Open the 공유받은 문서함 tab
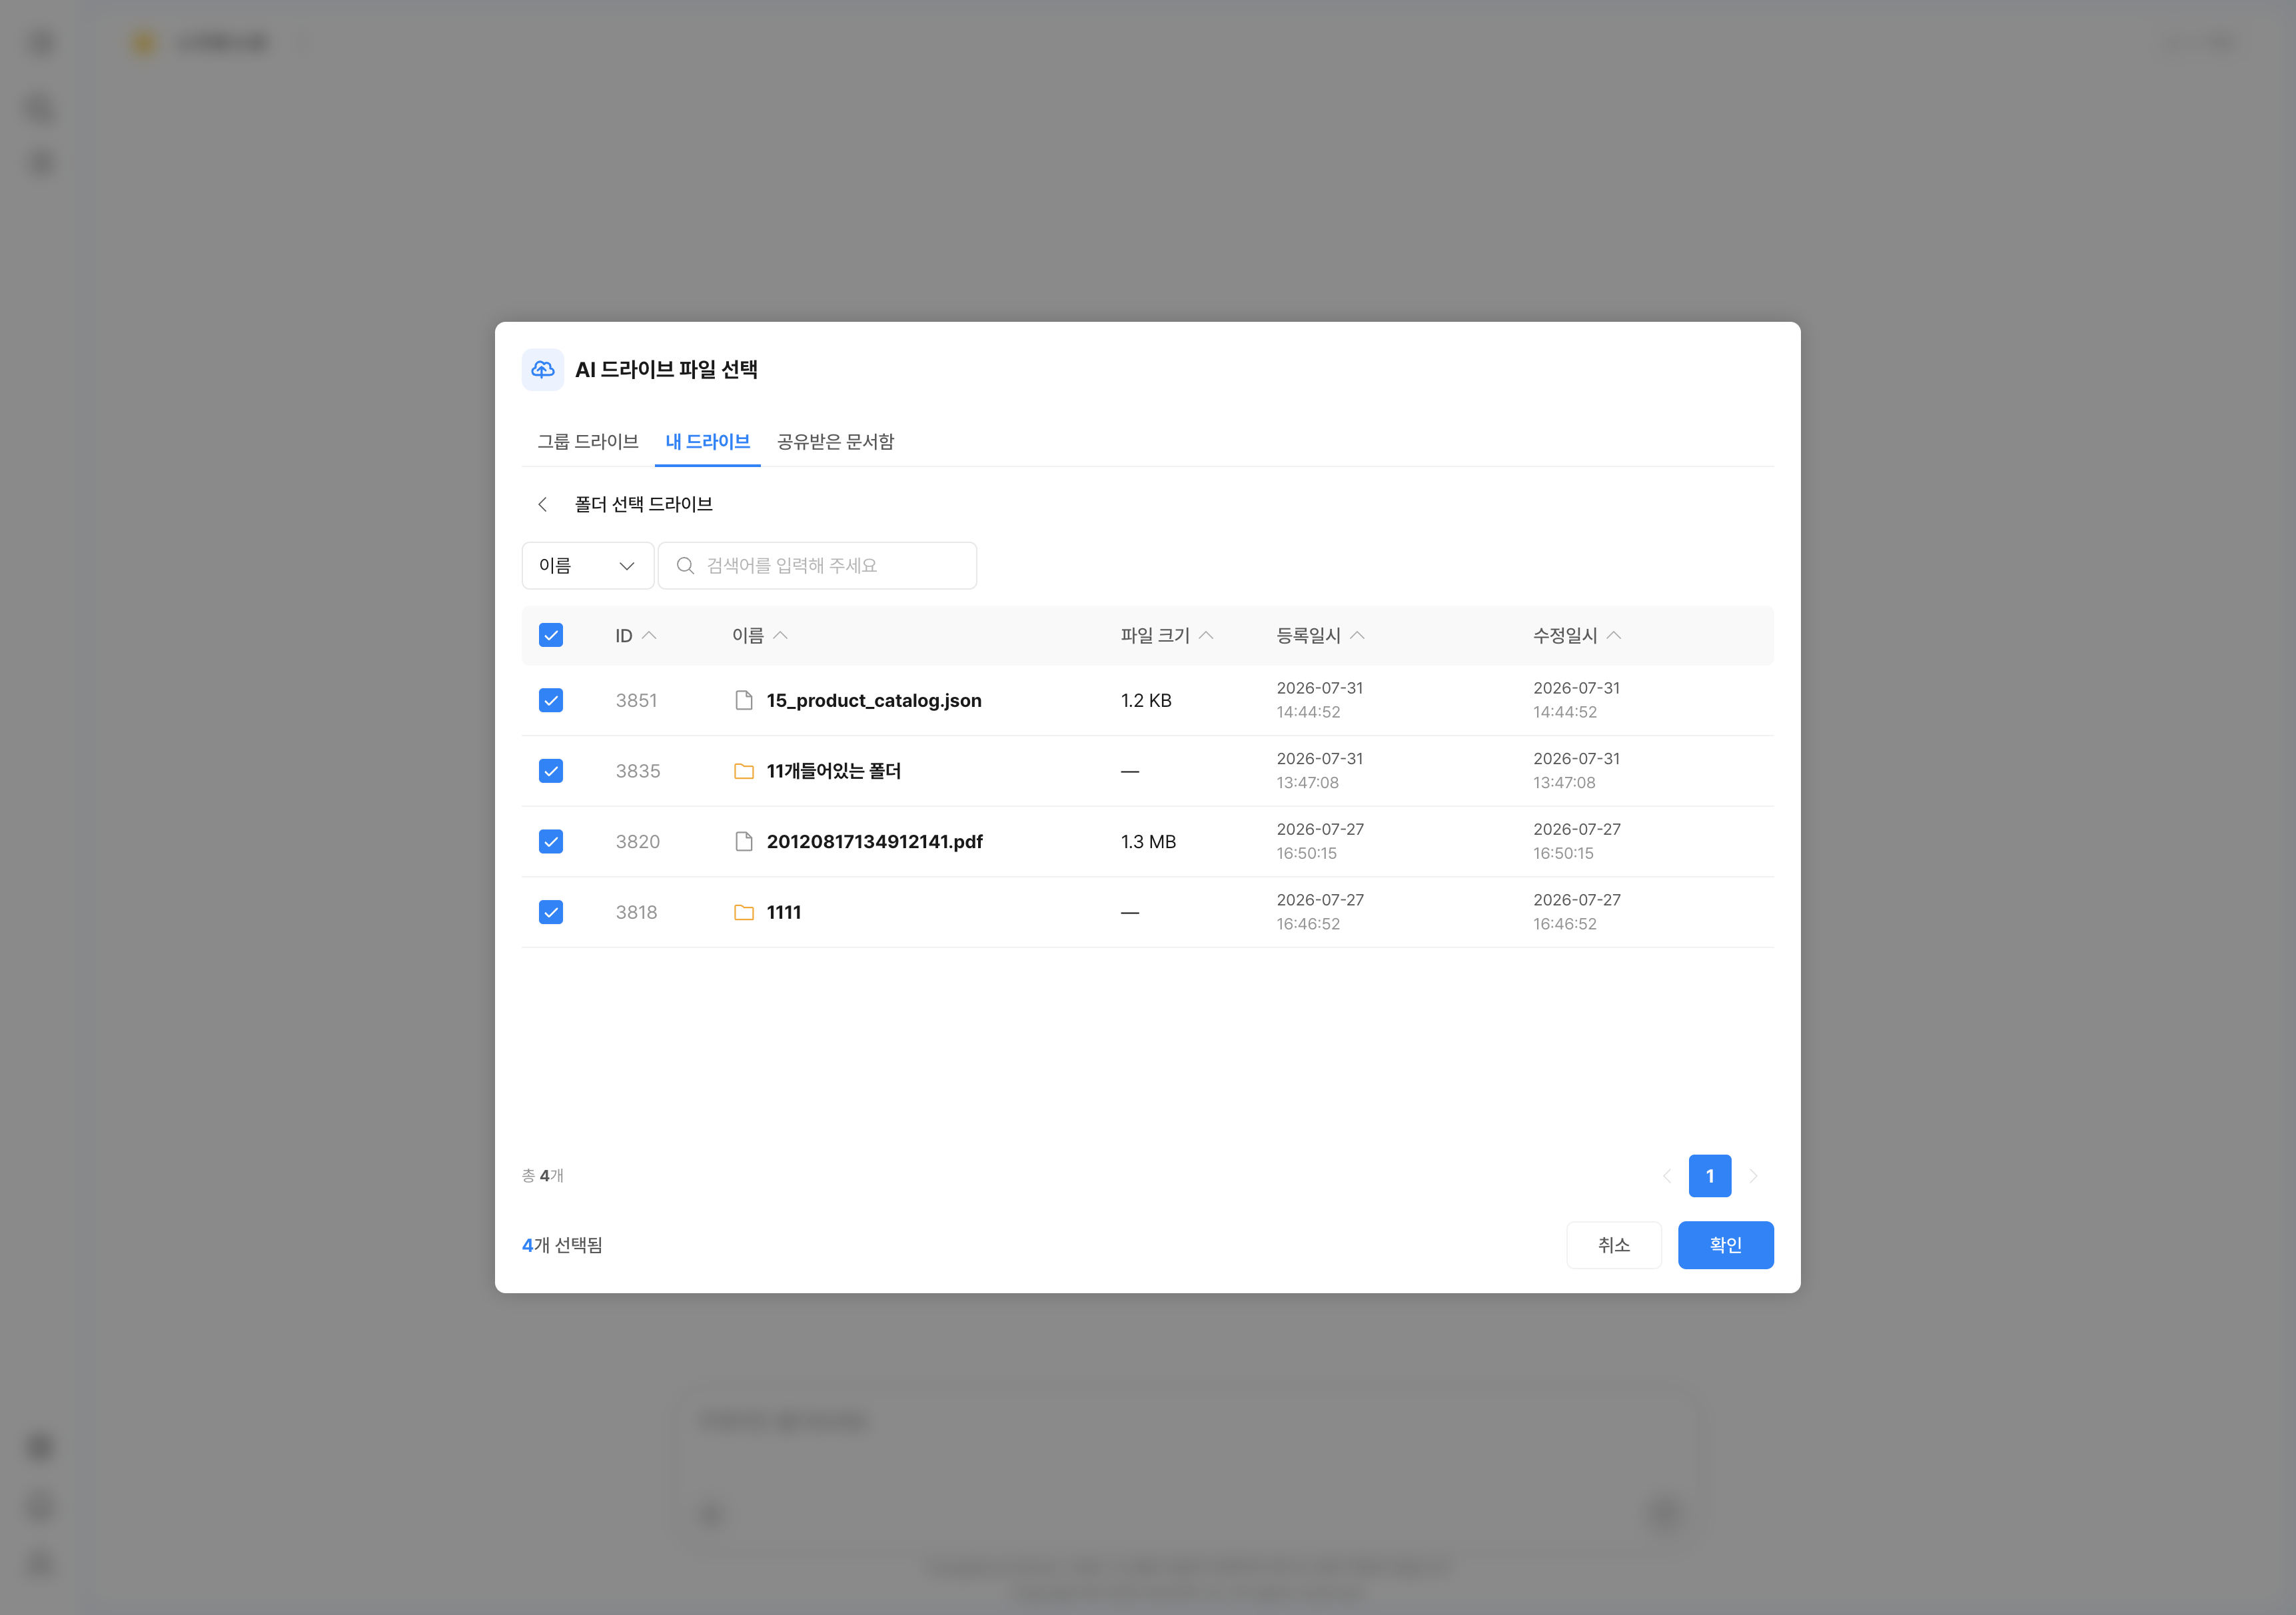2296x1615 pixels. [x=835, y=442]
